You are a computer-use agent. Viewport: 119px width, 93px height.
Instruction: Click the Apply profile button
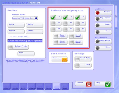[x=16, y=25]
